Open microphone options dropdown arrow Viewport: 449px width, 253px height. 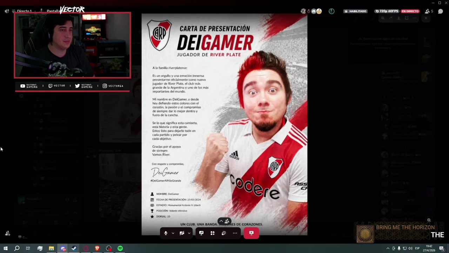tap(173, 233)
